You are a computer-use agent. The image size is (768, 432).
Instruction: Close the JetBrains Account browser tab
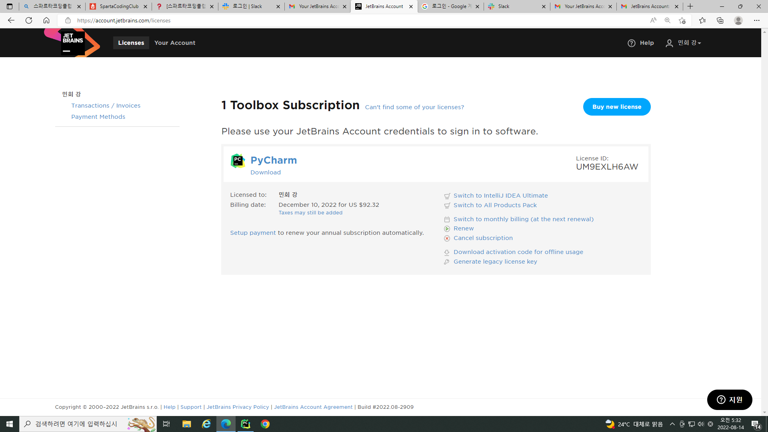pos(411,6)
